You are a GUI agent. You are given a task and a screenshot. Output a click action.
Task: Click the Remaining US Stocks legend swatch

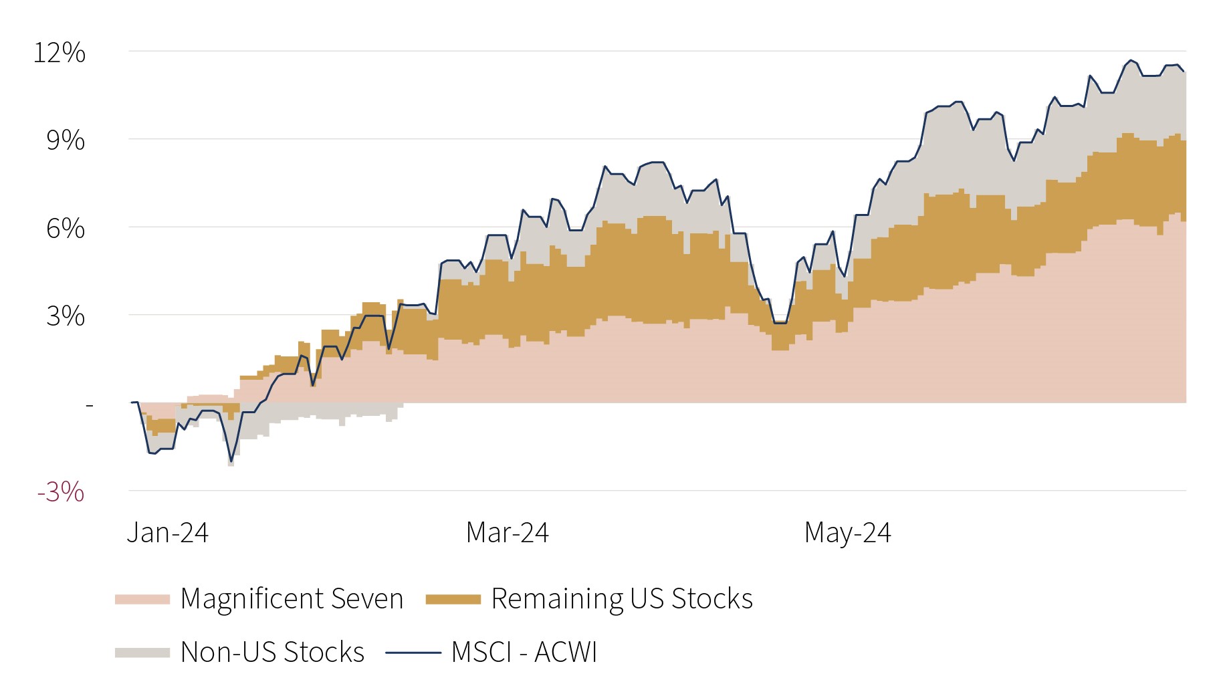point(453,599)
